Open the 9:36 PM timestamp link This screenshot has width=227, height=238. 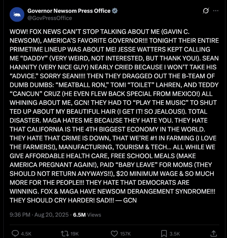[x=20, y=215]
